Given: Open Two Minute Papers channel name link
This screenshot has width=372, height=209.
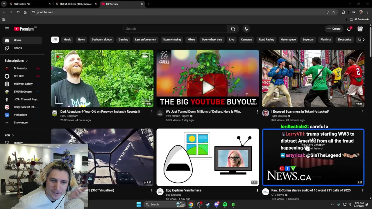Looking at the screenshot, I should [x=177, y=116].
